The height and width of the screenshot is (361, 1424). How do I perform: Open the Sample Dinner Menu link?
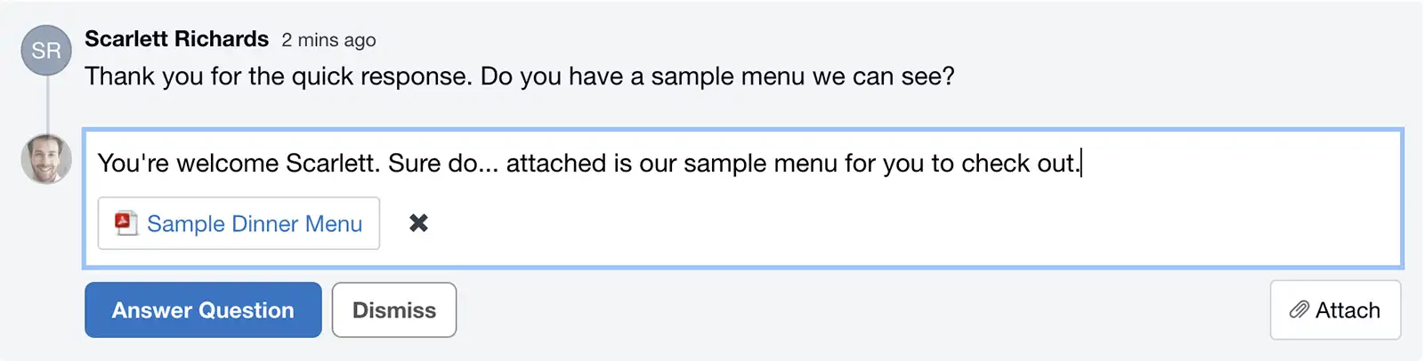click(x=255, y=224)
